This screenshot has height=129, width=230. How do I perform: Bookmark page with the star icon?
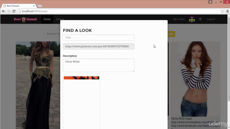tap(222, 11)
